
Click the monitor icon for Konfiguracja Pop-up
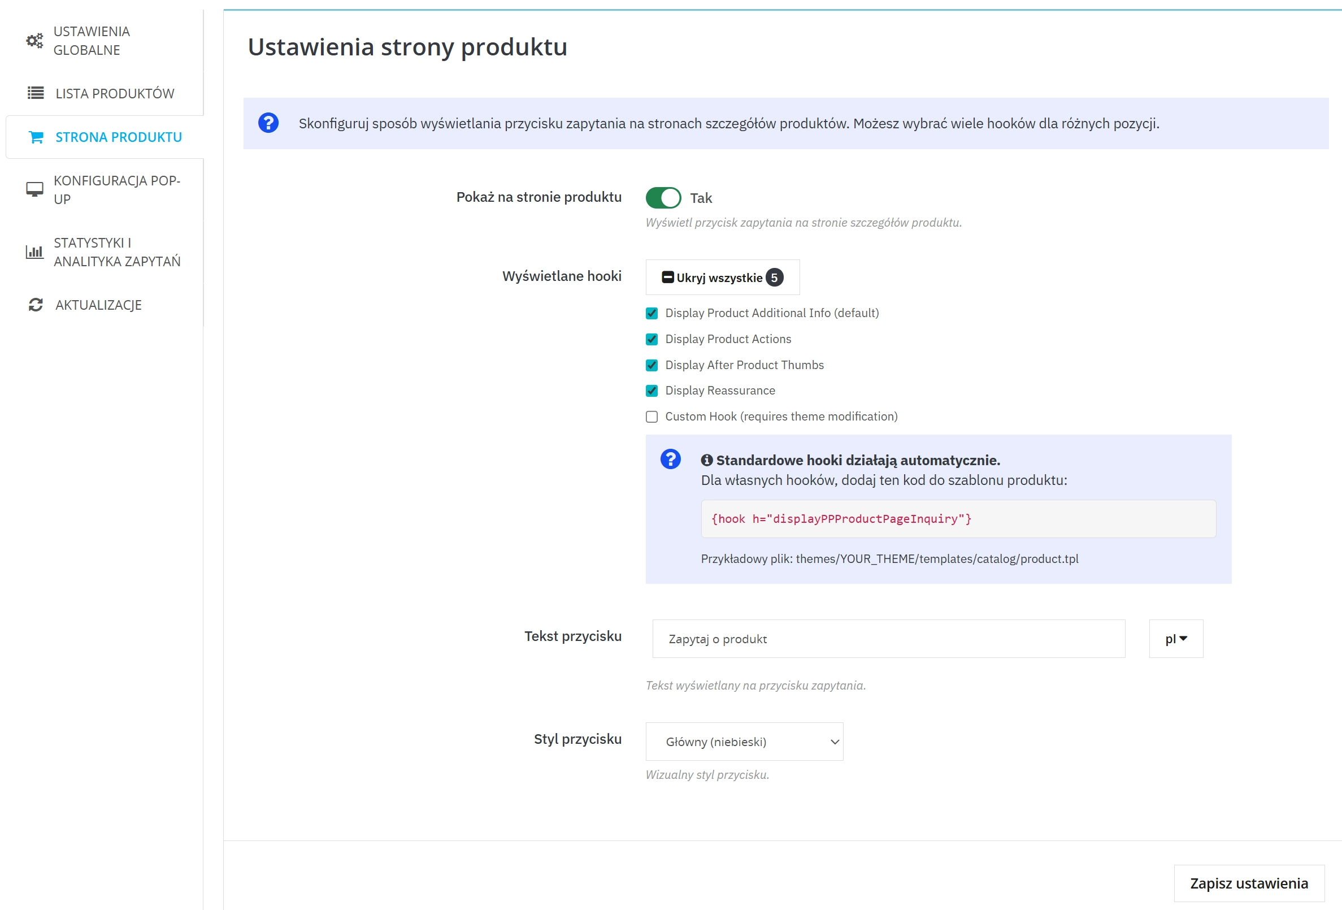click(34, 189)
